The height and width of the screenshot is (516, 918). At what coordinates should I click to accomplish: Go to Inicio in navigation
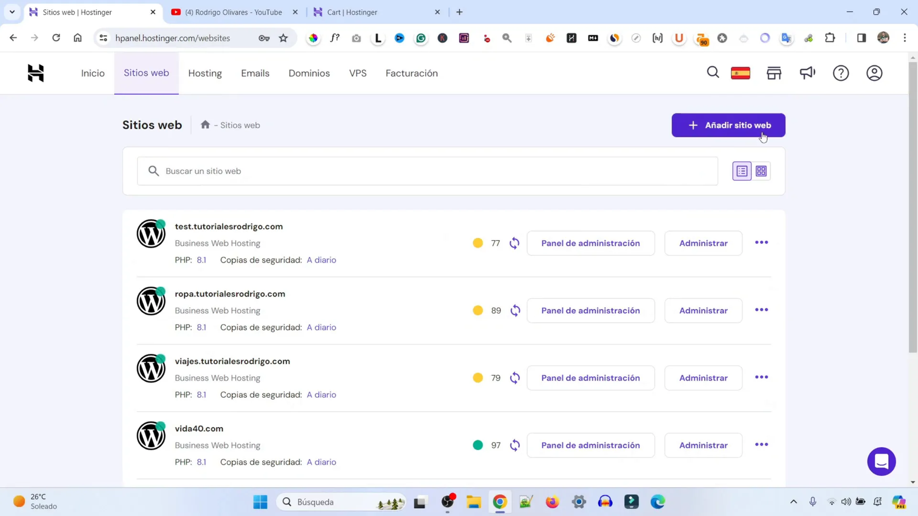pos(93,73)
